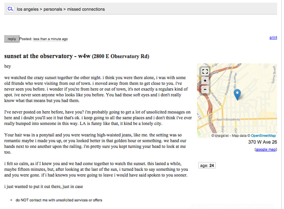Screen dimensions: 284x209
Task: Click the blue location pin on map
Action: (237, 95)
